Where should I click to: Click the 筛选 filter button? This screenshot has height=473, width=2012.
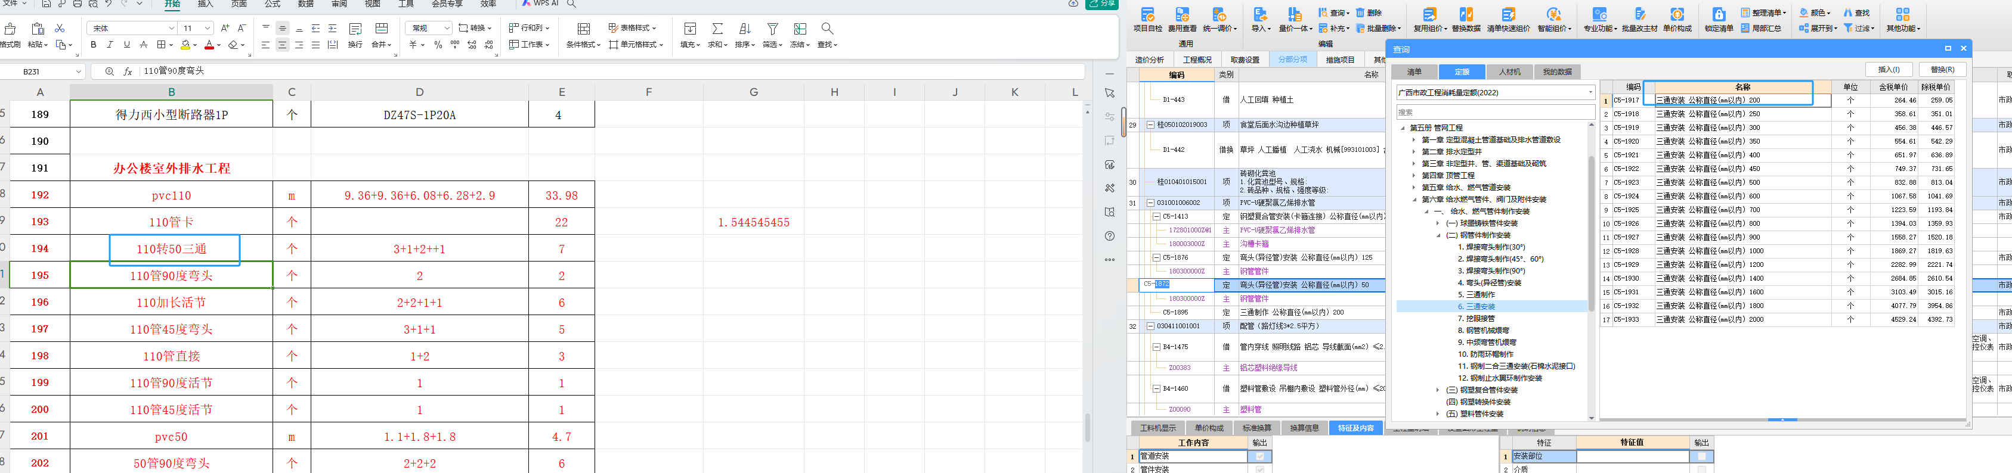tap(772, 35)
